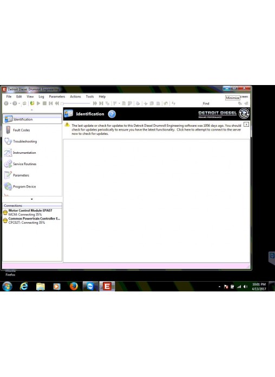Screen dimensions: 275x377
Task: Click the network signal tray icon
Action: [239, 287]
